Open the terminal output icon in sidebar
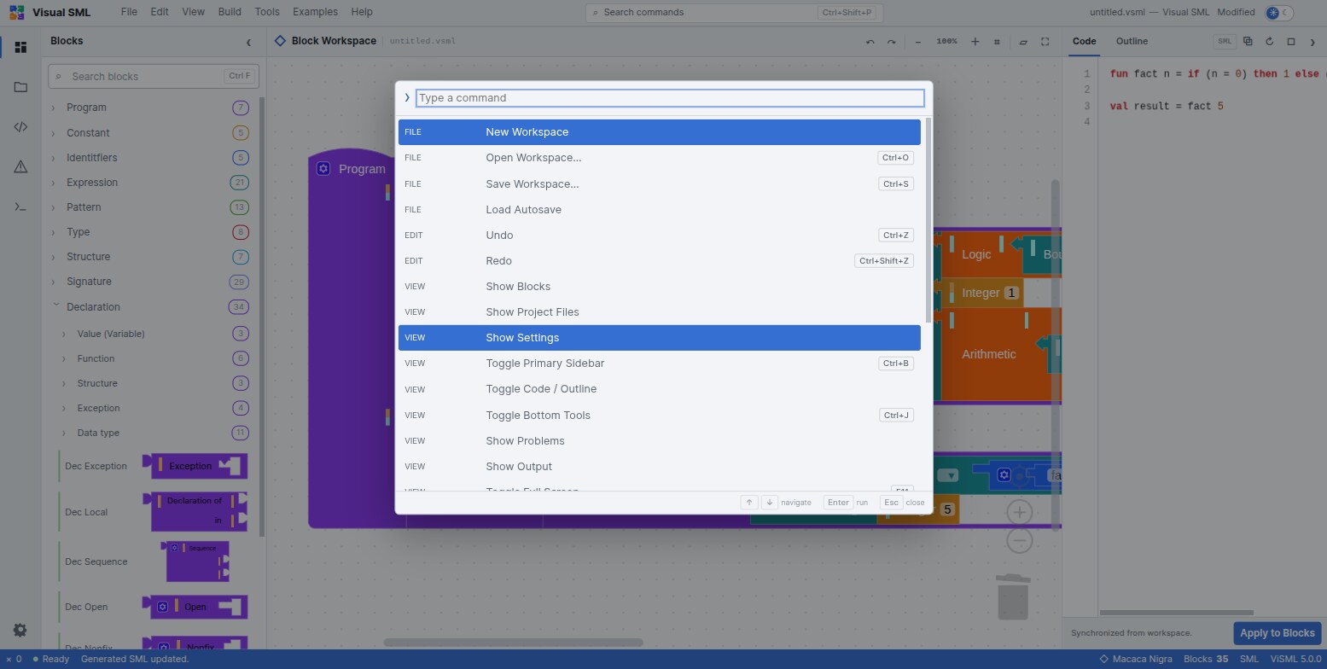 (20, 207)
